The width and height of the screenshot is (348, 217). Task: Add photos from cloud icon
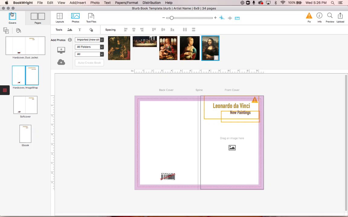point(61,62)
